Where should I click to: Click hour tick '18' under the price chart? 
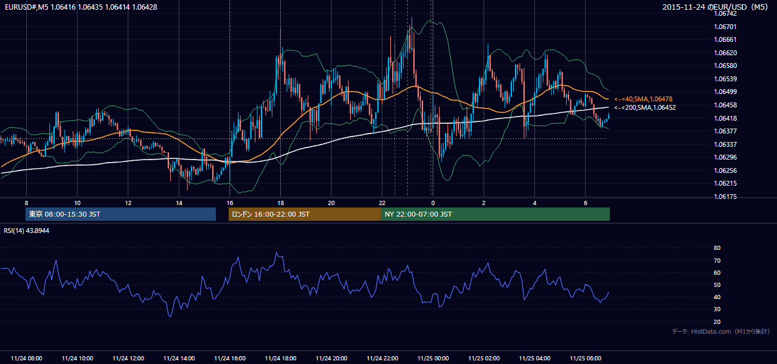pyautogui.click(x=280, y=203)
